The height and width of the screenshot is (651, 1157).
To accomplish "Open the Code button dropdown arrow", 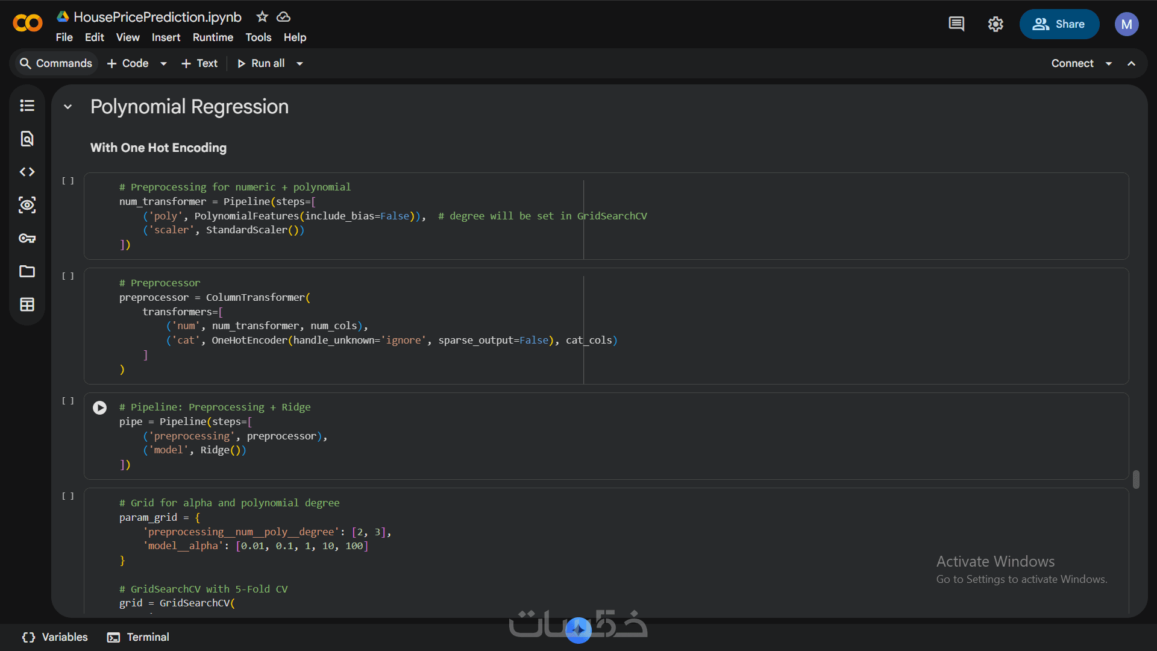I will coord(163,63).
